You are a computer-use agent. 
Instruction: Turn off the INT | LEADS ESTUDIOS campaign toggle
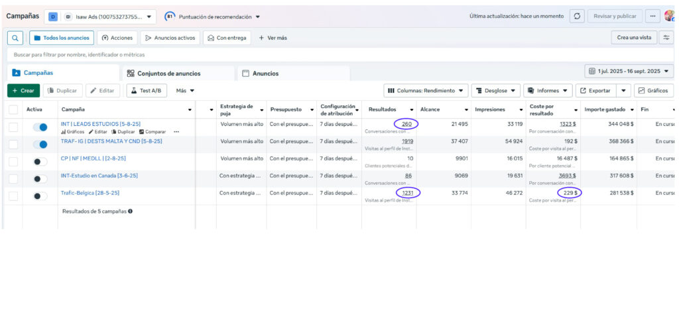point(40,127)
